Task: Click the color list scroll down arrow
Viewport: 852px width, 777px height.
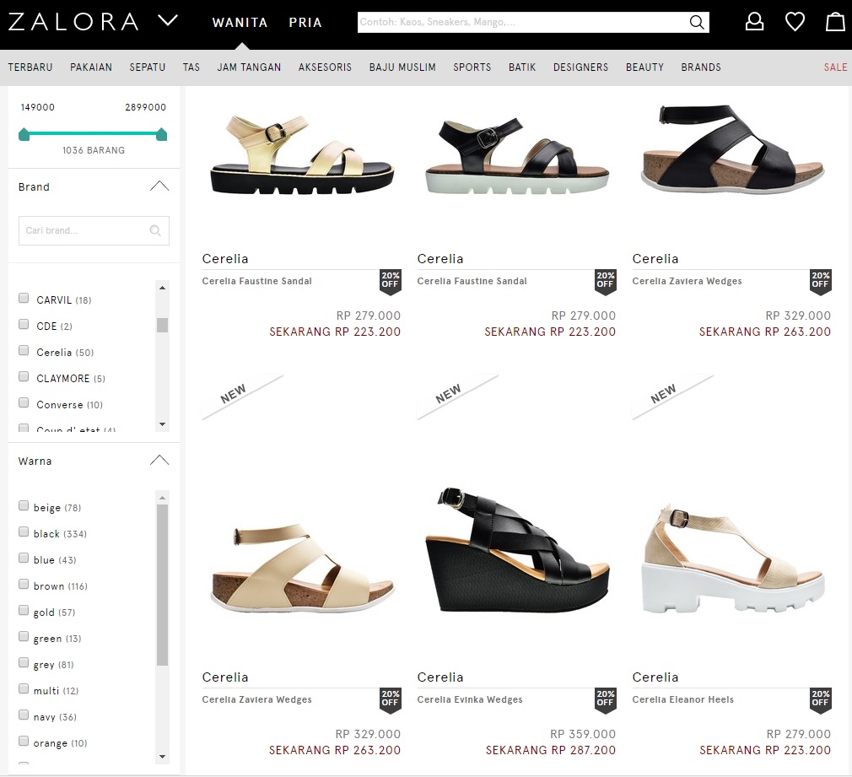Action: click(x=162, y=757)
